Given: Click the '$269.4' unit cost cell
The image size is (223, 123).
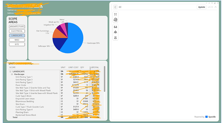Looking at the screenshot, I should [76, 96].
